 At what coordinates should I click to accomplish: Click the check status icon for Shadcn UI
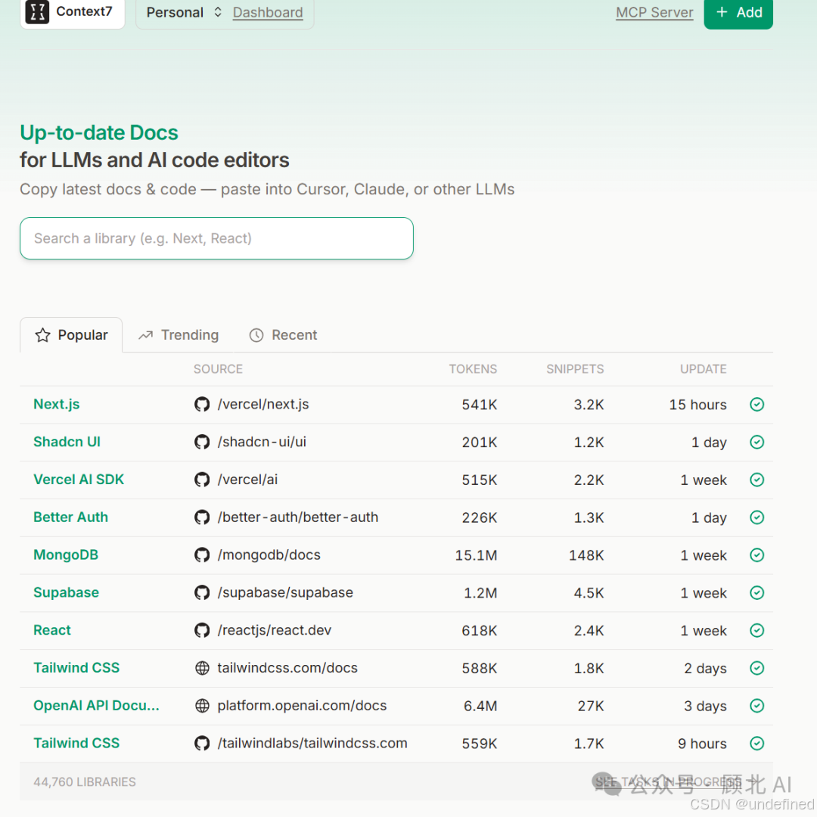[756, 442]
